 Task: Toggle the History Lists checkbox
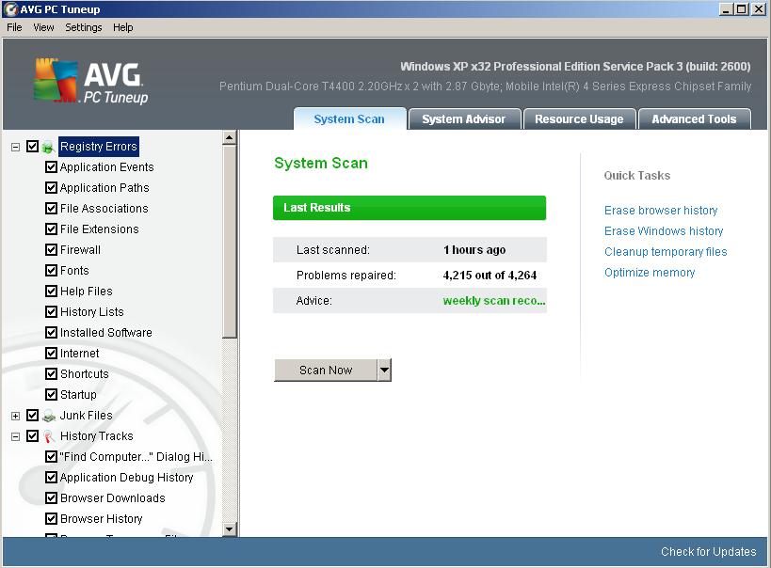click(x=51, y=311)
